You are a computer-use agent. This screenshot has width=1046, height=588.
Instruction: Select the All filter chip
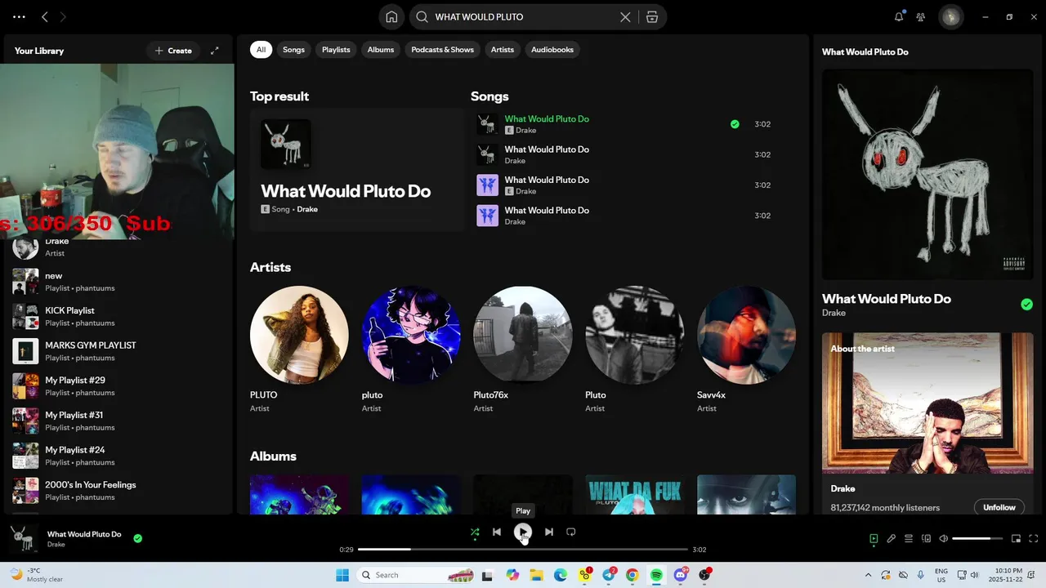click(x=261, y=50)
